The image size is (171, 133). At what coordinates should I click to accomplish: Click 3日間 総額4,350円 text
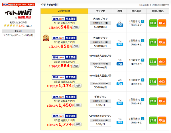click(64, 101)
